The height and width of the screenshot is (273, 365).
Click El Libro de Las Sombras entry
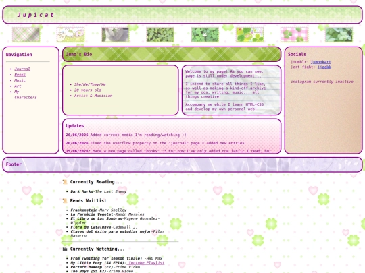pos(115,221)
